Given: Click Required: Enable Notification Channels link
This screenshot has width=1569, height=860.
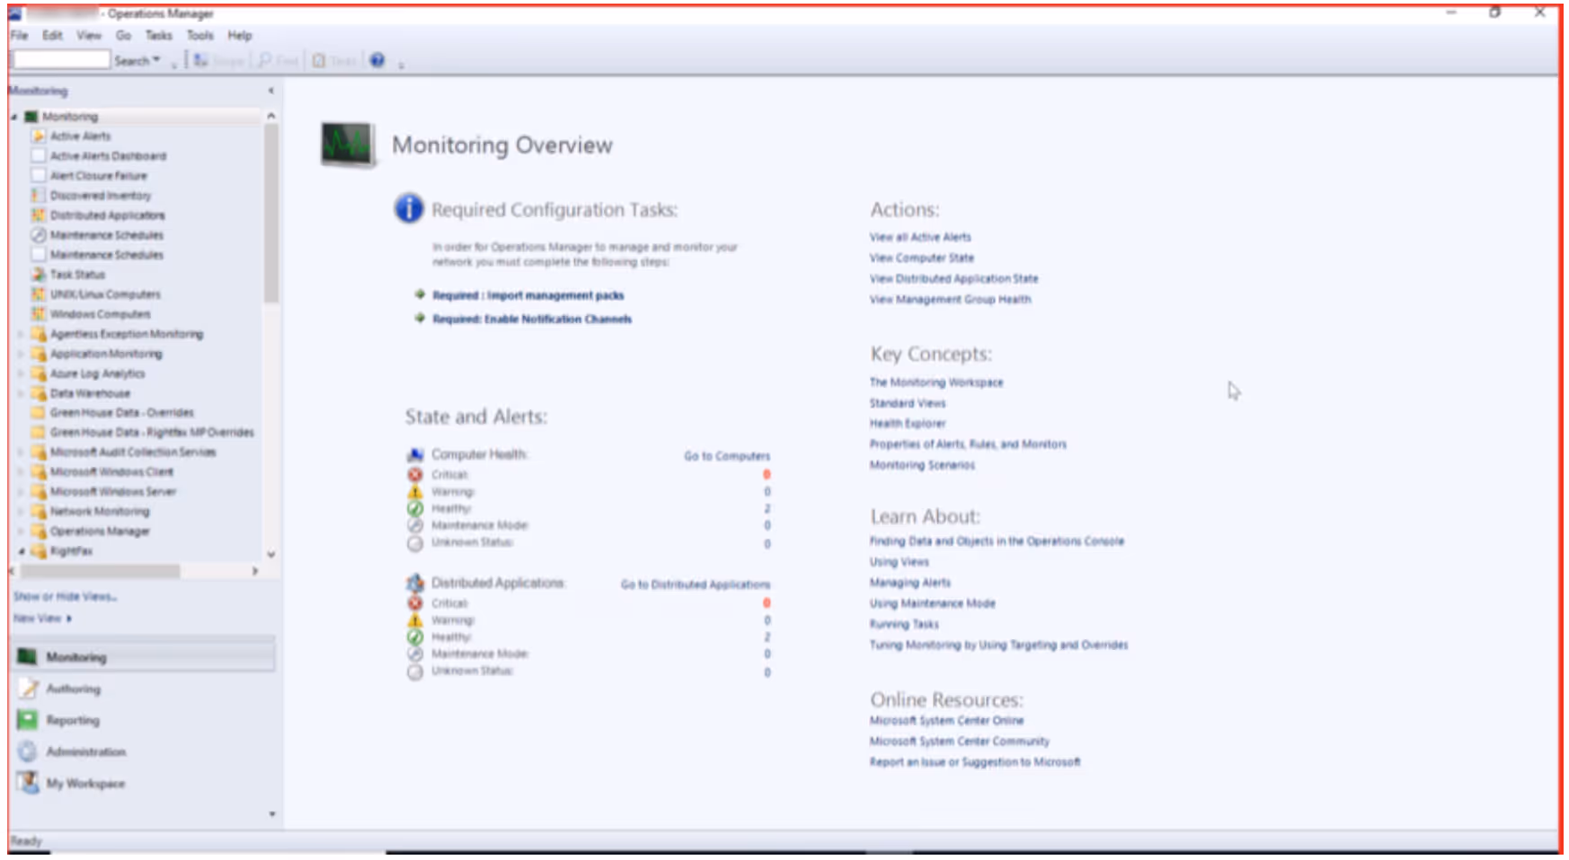Looking at the screenshot, I should click(x=532, y=319).
